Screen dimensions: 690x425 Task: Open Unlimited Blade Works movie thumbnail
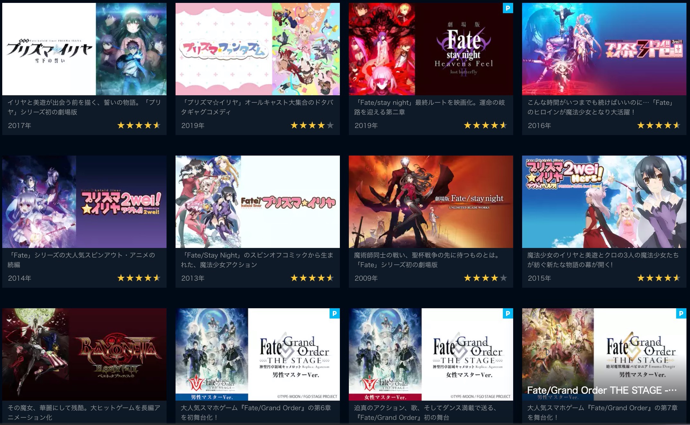[431, 202]
